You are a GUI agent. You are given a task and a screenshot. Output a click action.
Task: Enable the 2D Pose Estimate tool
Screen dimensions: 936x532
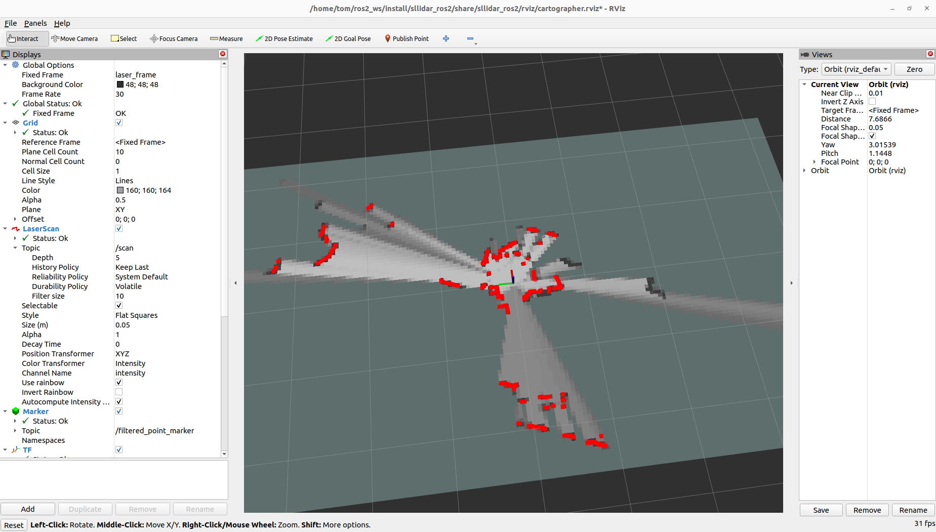pyautogui.click(x=284, y=38)
